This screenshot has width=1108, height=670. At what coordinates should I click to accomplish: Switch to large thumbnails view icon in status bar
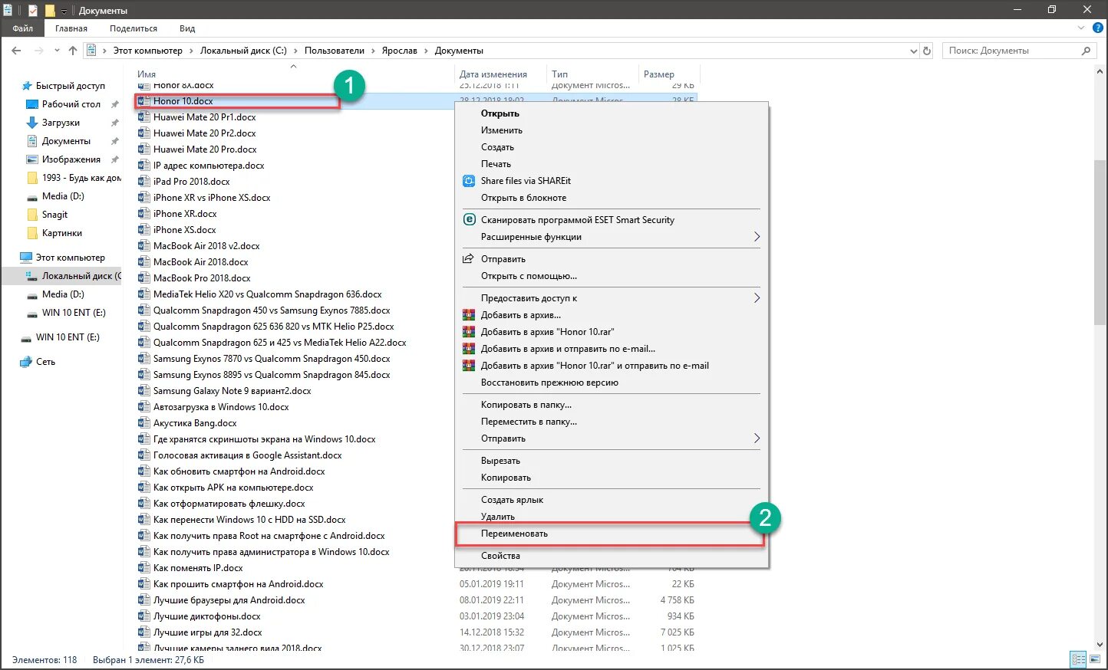tap(1095, 659)
